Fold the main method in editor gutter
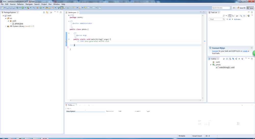Viewport: 255px width, 139px height. 69,39
